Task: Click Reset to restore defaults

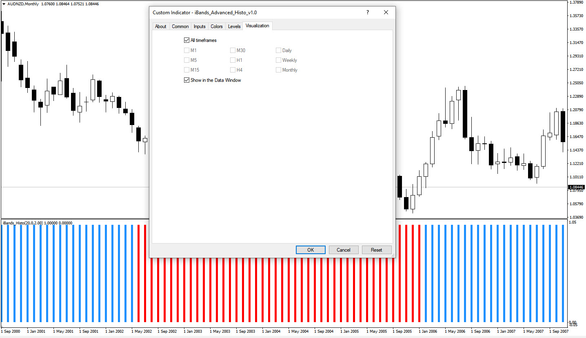Action: point(376,250)
